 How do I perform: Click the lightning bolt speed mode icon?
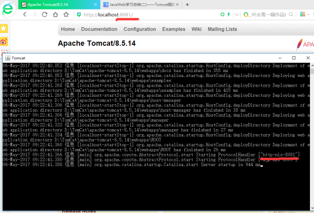pos(228,14)
